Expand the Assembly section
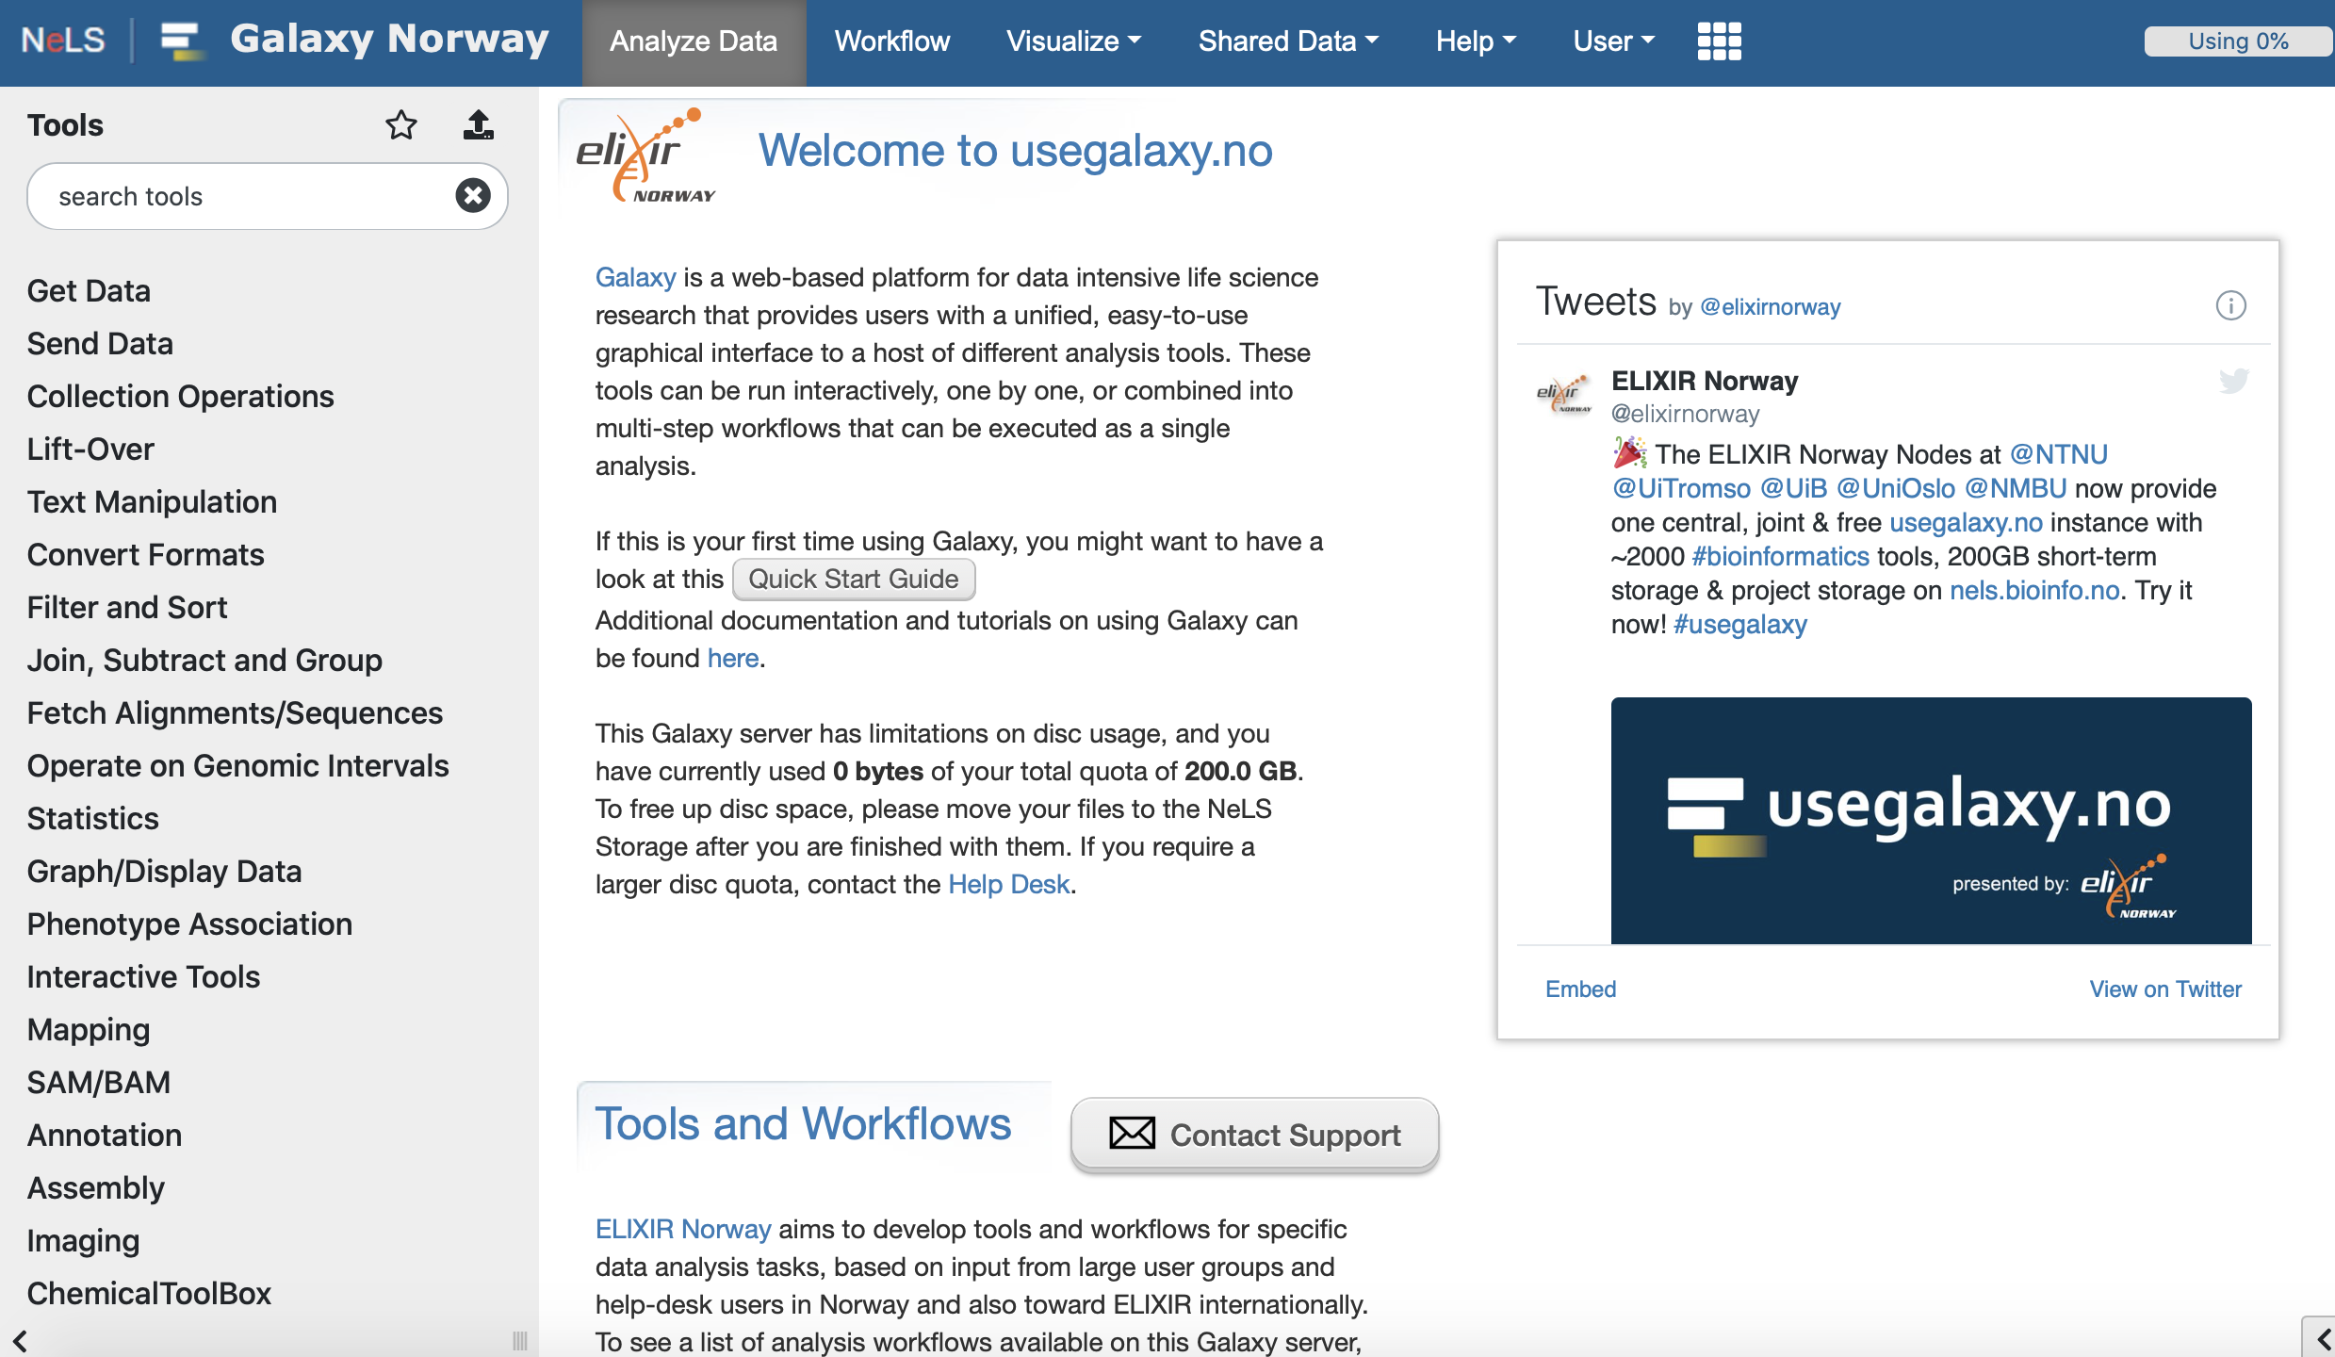This screenshot has width=2335, height=1357. (95, 1187)
